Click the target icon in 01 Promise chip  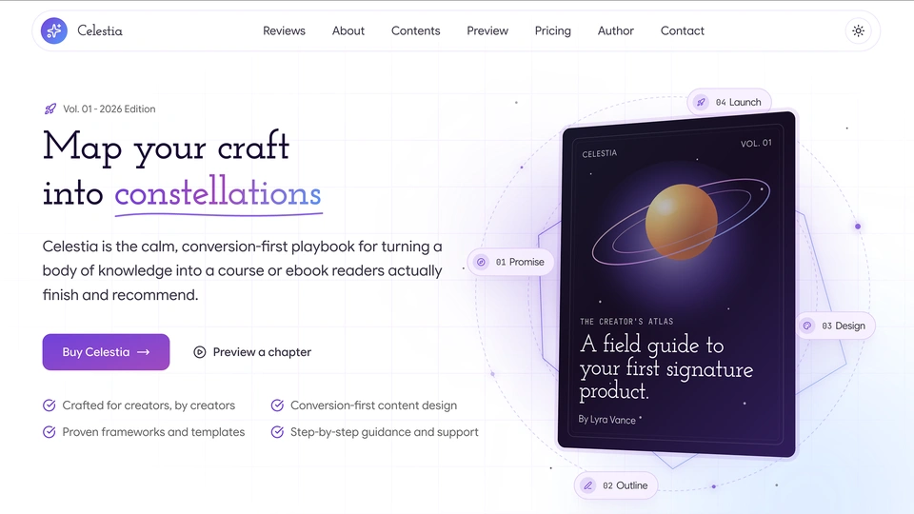tap(481, 263)
